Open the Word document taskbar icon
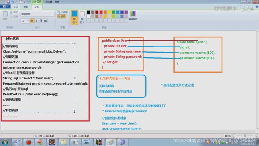The image size is (259, 146). point(17,142)
